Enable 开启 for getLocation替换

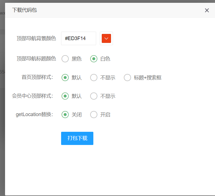click(x=94, y=115)
